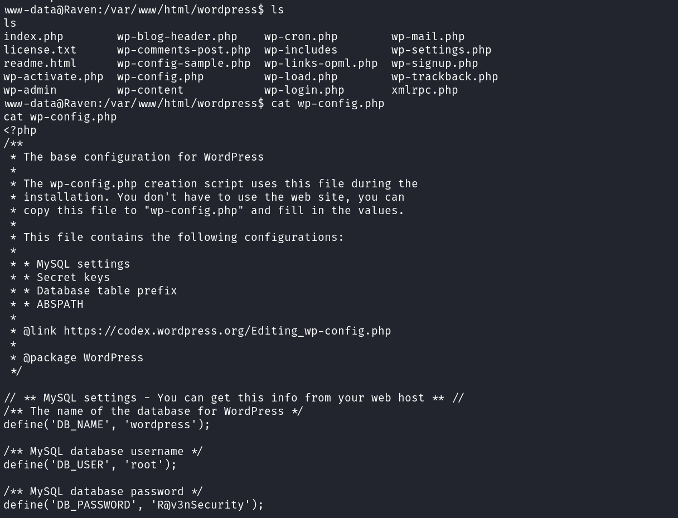The image size is (678, 518).
Task: Click license.txt in the directory listing
Action: coord(40,50)
